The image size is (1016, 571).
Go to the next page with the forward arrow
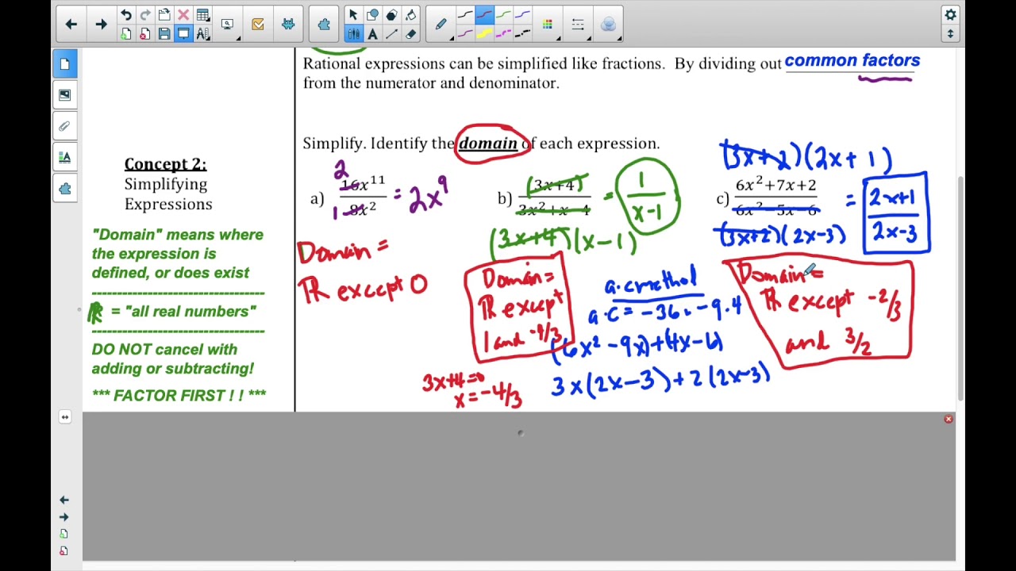[100, 25]
